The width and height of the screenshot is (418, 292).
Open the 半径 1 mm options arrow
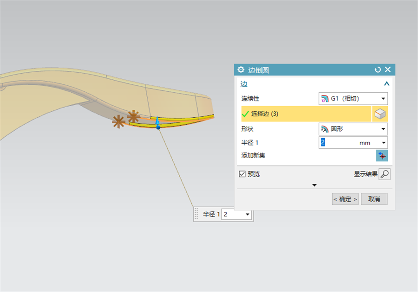[384, 143]
